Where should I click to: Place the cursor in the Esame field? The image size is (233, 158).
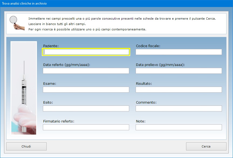[86, 90]
